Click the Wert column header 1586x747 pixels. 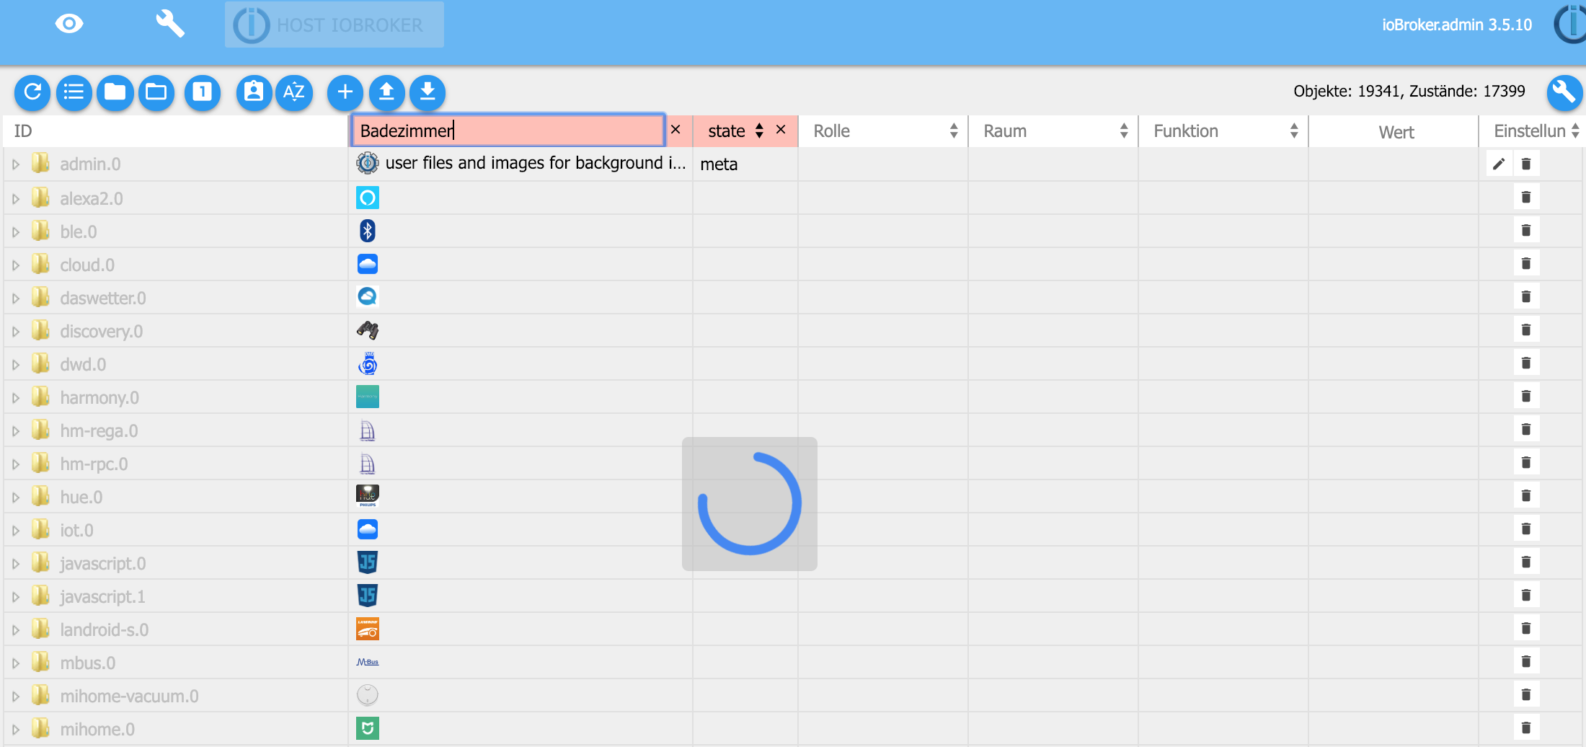[x=1396, y=132]
